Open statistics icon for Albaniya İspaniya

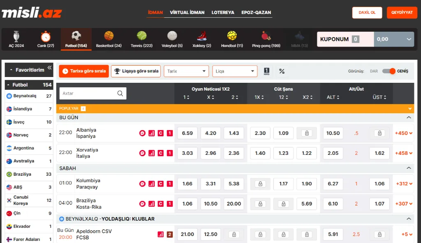point(151,133)
